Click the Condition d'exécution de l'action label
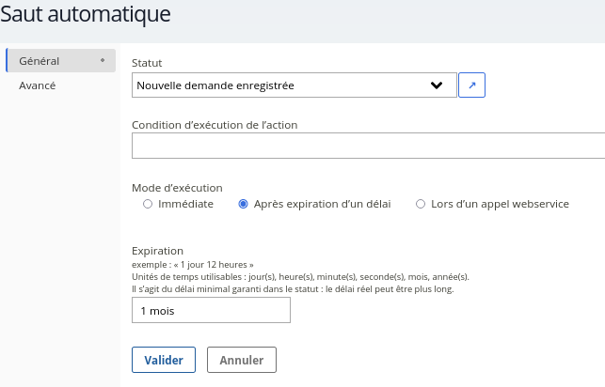 (x=215, y=125)
